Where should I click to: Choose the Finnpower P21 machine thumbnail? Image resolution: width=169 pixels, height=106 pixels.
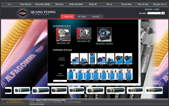click(92, 59)
